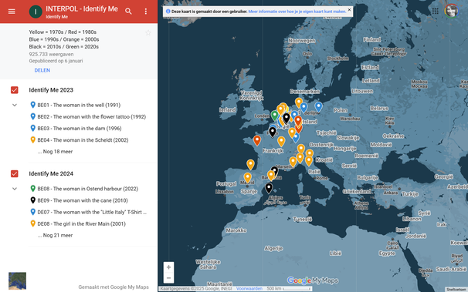
Task: Click the yellow pin above Frankrijk label
Action: 281,142
